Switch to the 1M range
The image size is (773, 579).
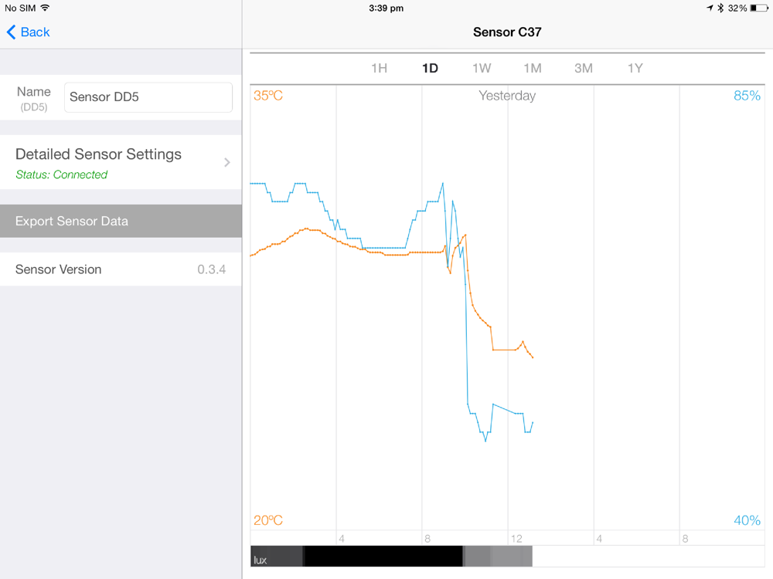pyautogui.click(x=533, y=68)
